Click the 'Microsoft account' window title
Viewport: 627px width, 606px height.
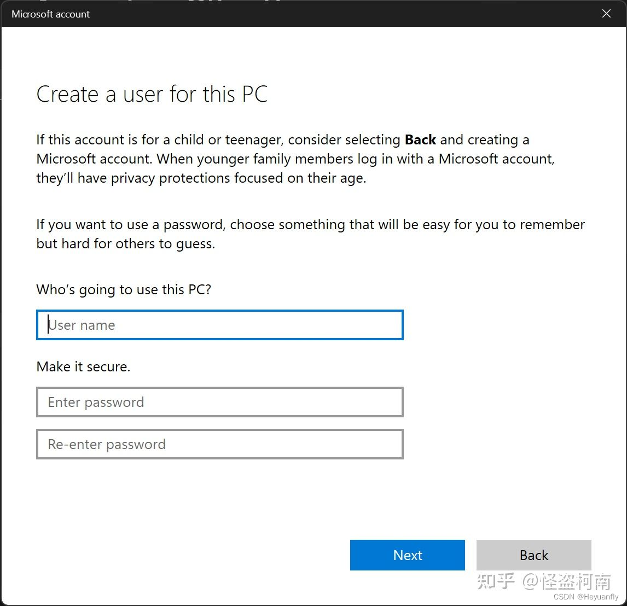tap(50, 14)
